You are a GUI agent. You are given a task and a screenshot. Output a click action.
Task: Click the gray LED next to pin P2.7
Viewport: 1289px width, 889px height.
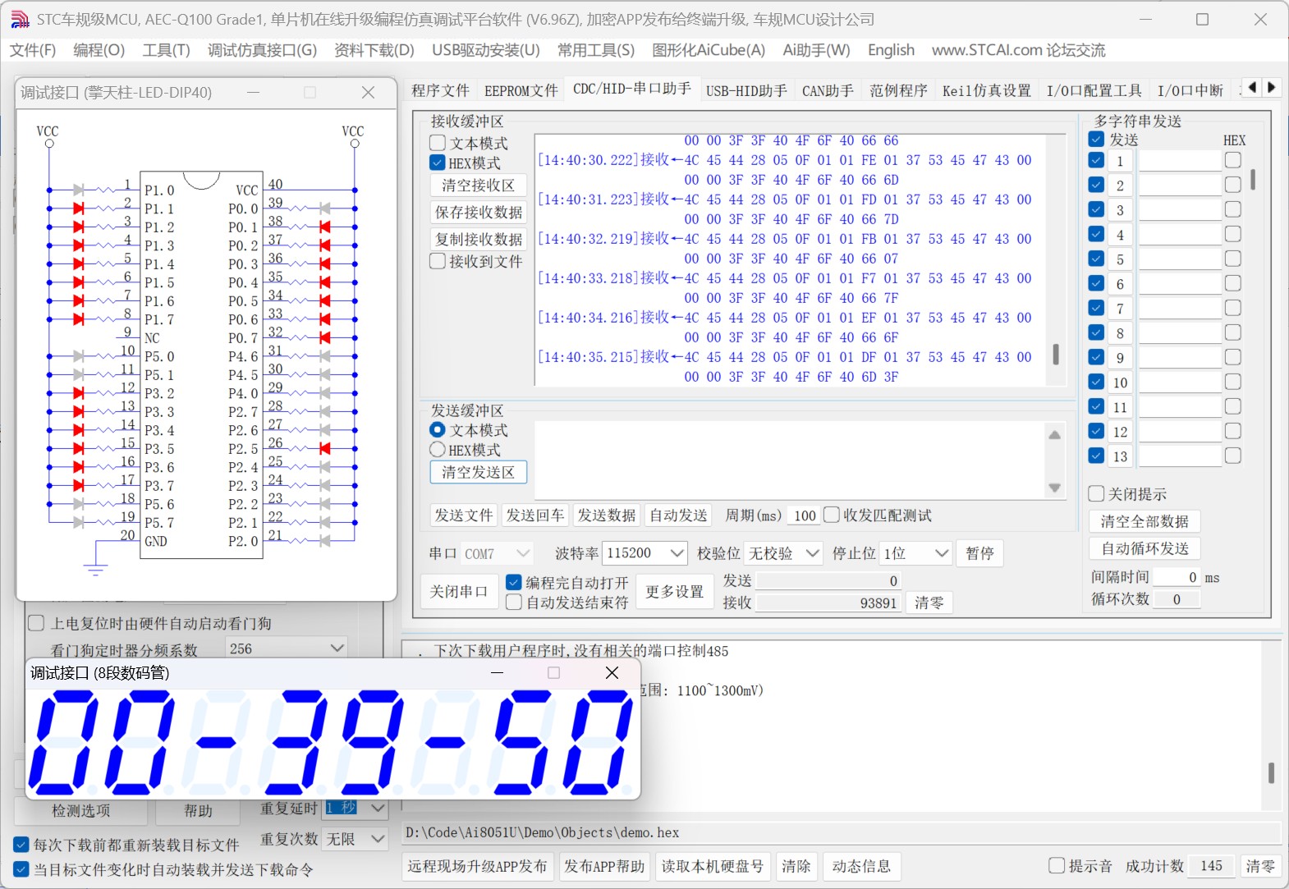click(324, 411)
